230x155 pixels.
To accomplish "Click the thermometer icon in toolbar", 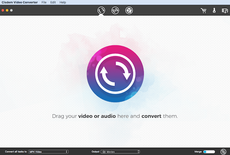I will [214, 10].
